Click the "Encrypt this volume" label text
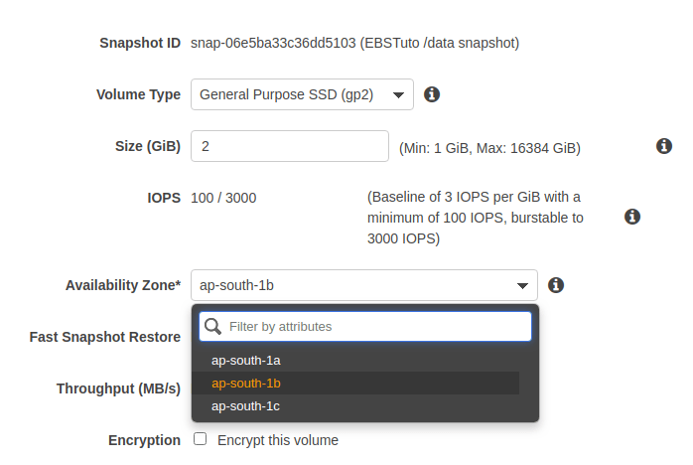 click(277, 440)
